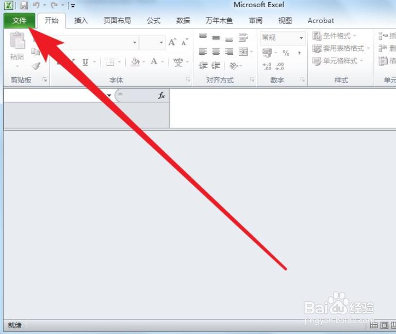Click the Merge and Center icon
Viewport: 396px width, 334px height.
tap(243, 52)
